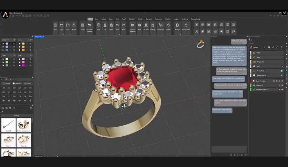Select the Round gem option

coord(6,83)
